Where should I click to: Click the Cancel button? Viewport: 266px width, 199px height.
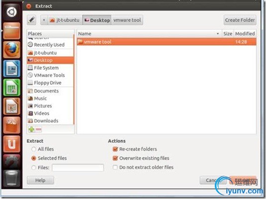[x=213, y=180]
